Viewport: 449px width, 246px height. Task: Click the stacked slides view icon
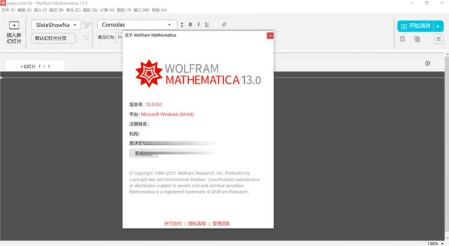click(x=416, y=39)
